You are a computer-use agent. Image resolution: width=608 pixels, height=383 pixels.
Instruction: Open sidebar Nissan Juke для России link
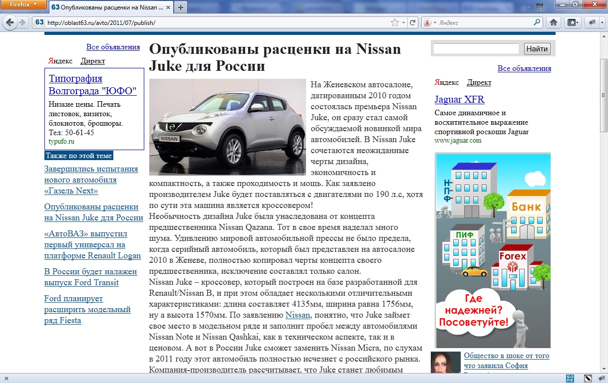(x=94, y=212)
